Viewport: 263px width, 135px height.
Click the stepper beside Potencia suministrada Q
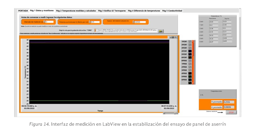pyautogui.click(x=90, y=22)
